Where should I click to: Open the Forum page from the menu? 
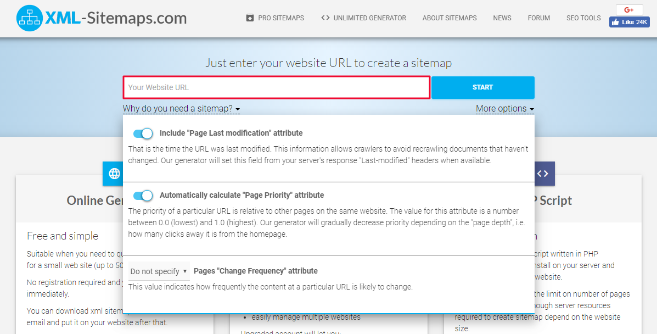[538, 18]
